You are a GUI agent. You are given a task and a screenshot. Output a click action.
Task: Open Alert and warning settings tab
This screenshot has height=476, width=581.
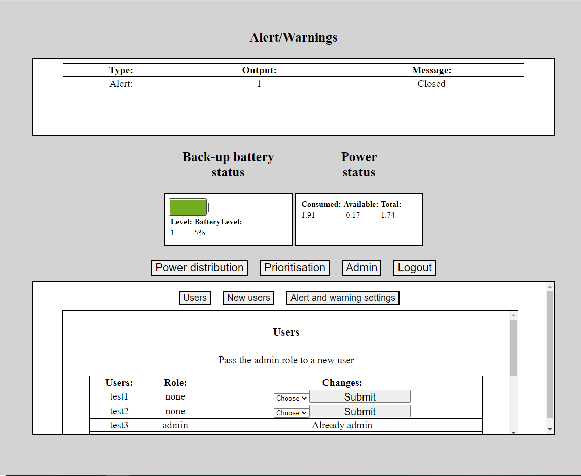[343, 298]
